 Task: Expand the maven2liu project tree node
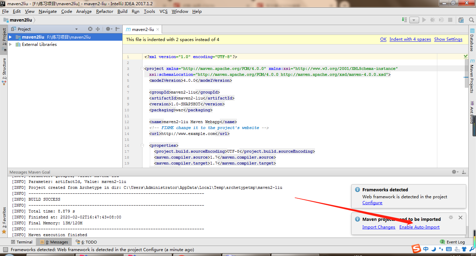(x=10, y=37)
